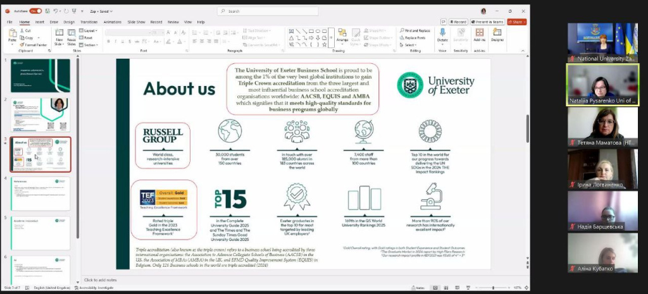
Task: Switch to Reading View
Action: coord(457,288)
